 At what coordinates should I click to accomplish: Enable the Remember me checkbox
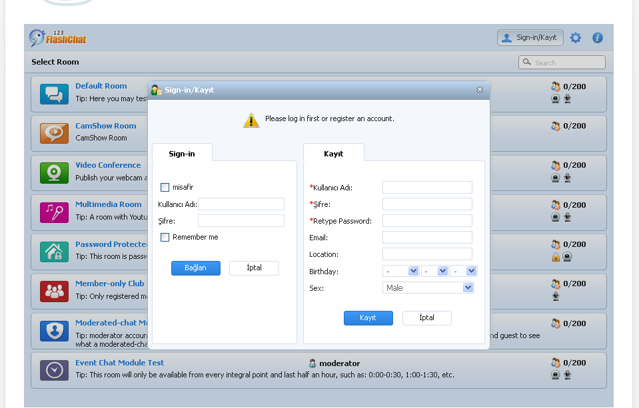tap(165, 238)
